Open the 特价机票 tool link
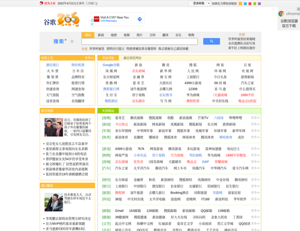 (x=78, y=65)
